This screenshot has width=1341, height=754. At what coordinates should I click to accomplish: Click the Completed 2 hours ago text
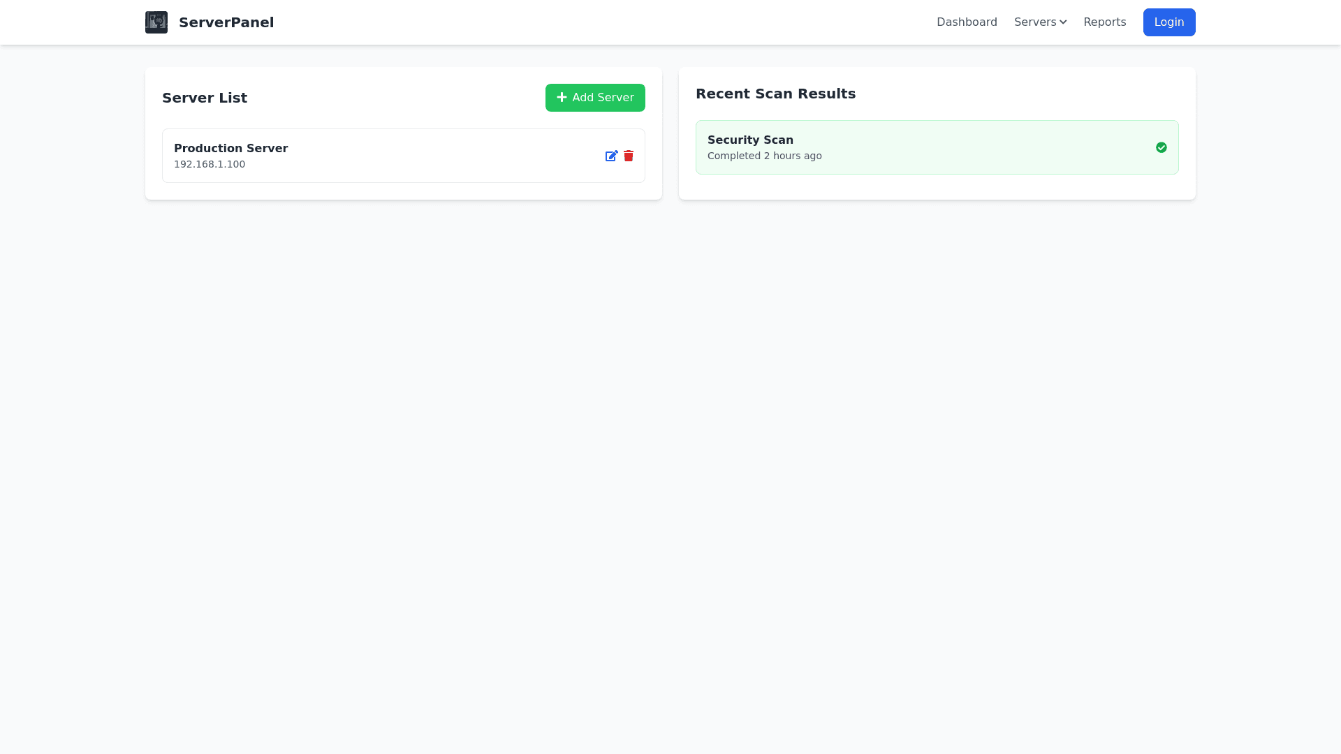point(764,156)
